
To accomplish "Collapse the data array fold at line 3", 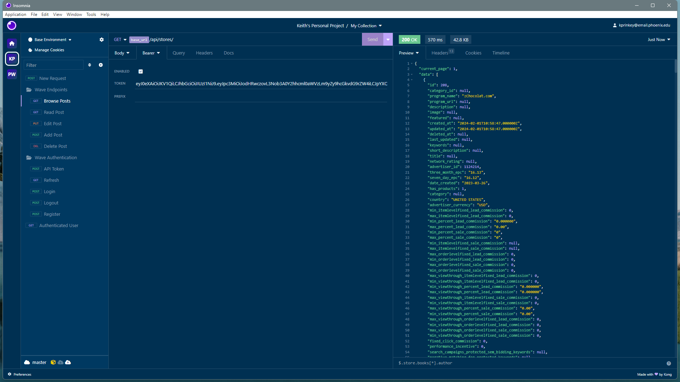I will click(412, 75).
